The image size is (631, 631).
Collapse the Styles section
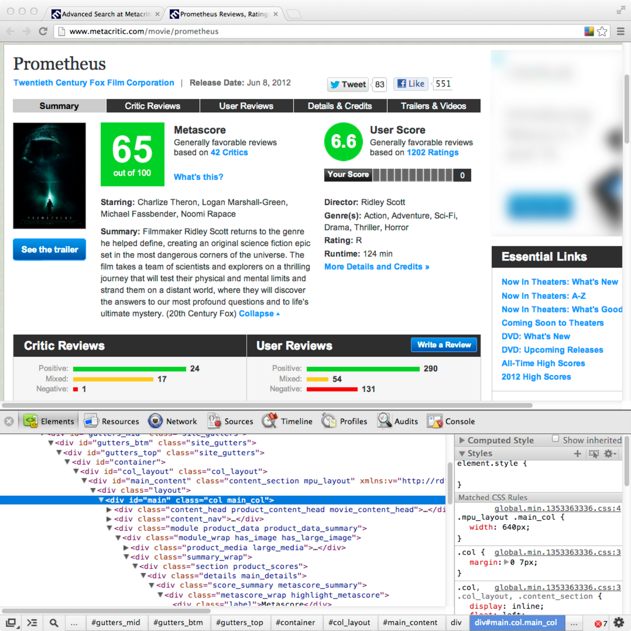point(462,453)
